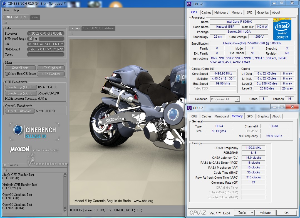Run OpenGL Standard benchmark
300x218 pixels.
[20, 111]
